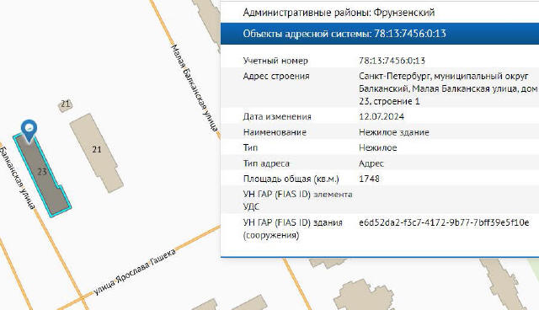Click the Площадь общая value 1748

369,179
